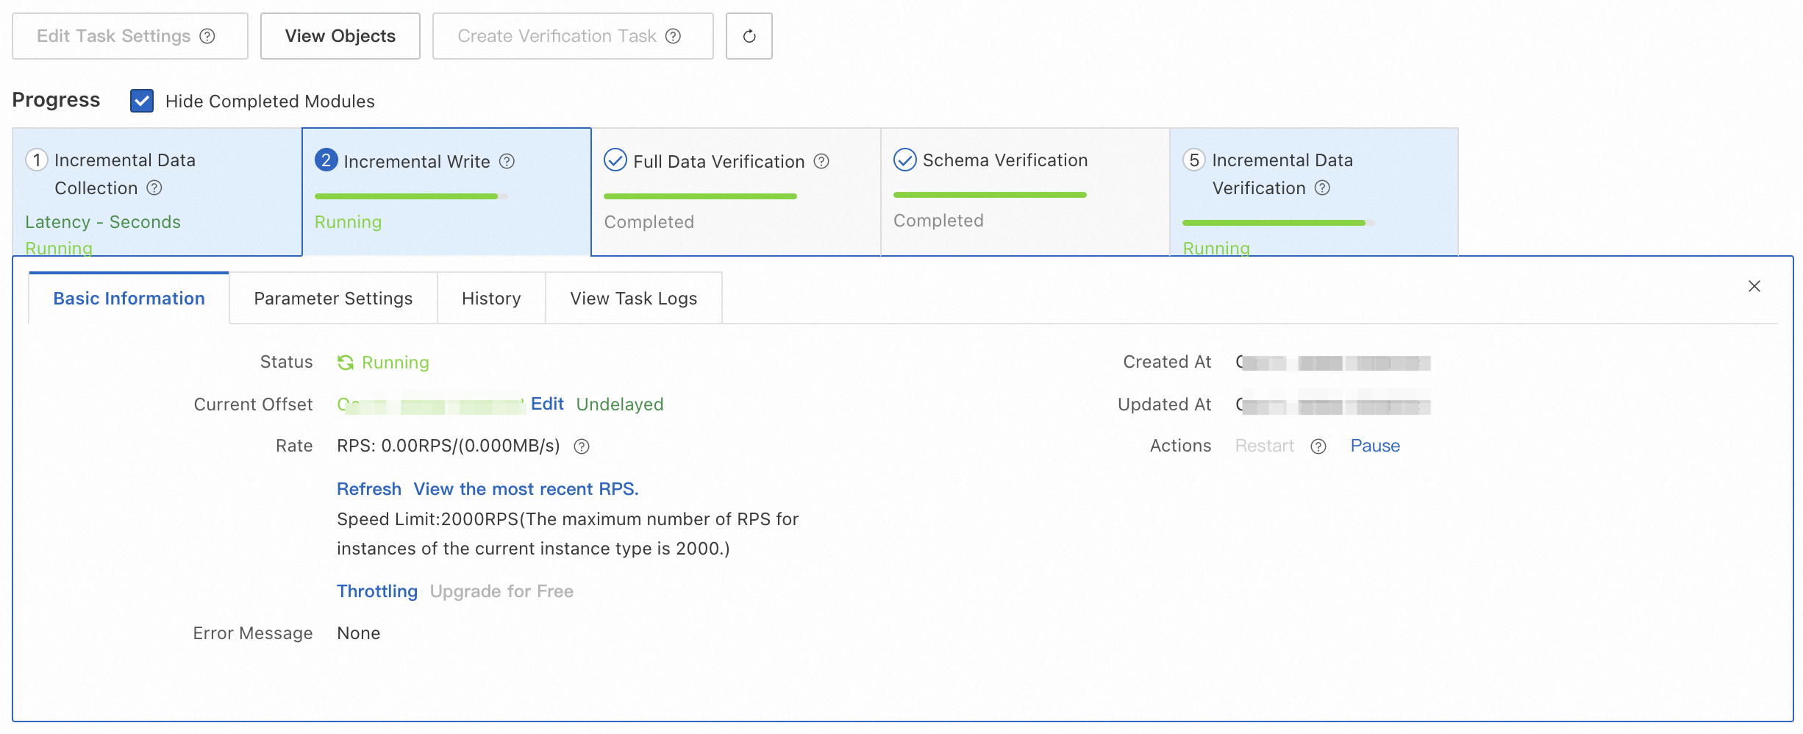The image size is (1803, 734).
Task: Click Edit link next to Current Offset
Action: tap(547, 404)
